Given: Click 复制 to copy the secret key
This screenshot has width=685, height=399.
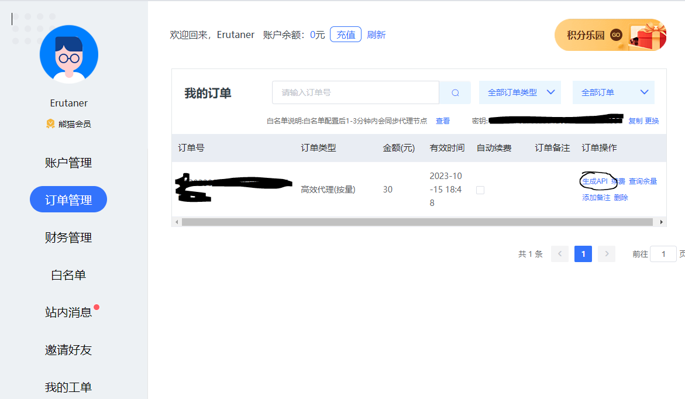Looking at the screenshot, I should point(635,121).
